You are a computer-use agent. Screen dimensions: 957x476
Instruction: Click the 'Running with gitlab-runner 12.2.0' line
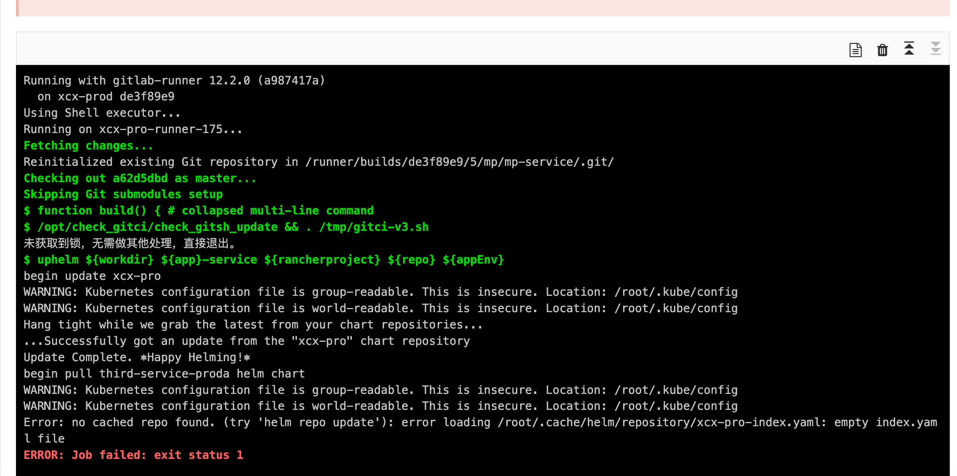(174, 81)
